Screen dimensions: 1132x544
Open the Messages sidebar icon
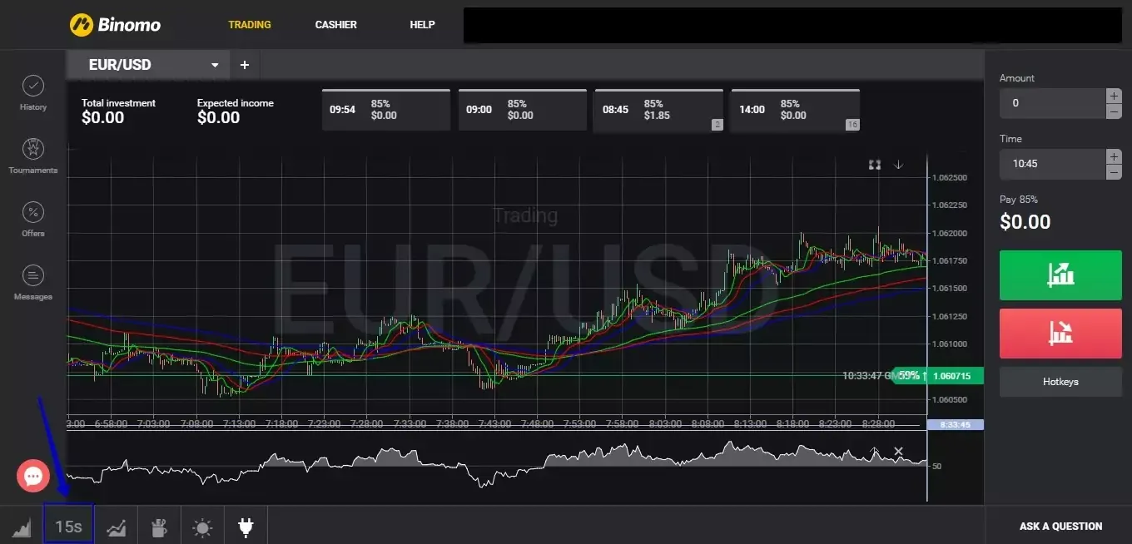point(32,275)
